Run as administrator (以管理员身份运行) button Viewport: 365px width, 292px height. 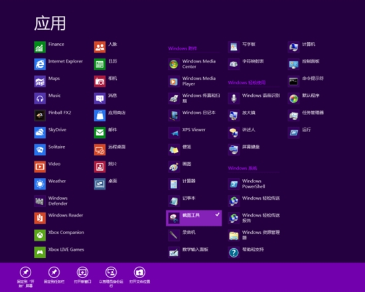tap(111, 277)
